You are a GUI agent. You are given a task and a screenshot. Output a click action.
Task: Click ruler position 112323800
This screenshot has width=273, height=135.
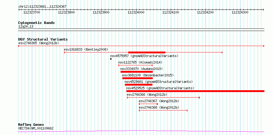[x=67, y=12]
